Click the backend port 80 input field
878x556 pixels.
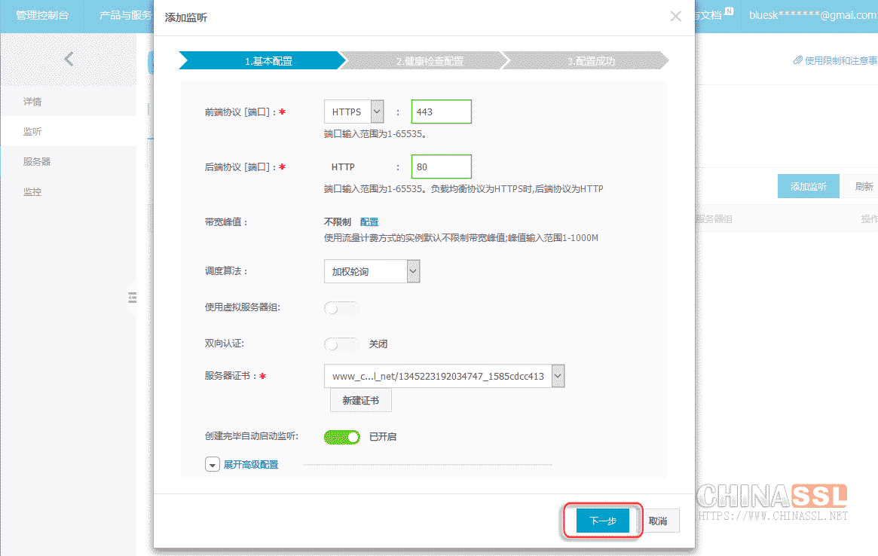point(441,167)
